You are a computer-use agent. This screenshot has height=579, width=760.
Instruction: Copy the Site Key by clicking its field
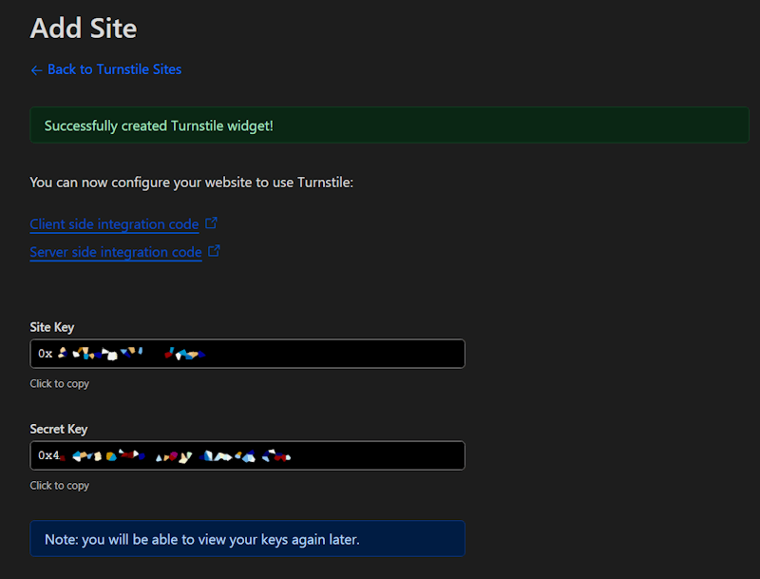(x=247, y=353)
